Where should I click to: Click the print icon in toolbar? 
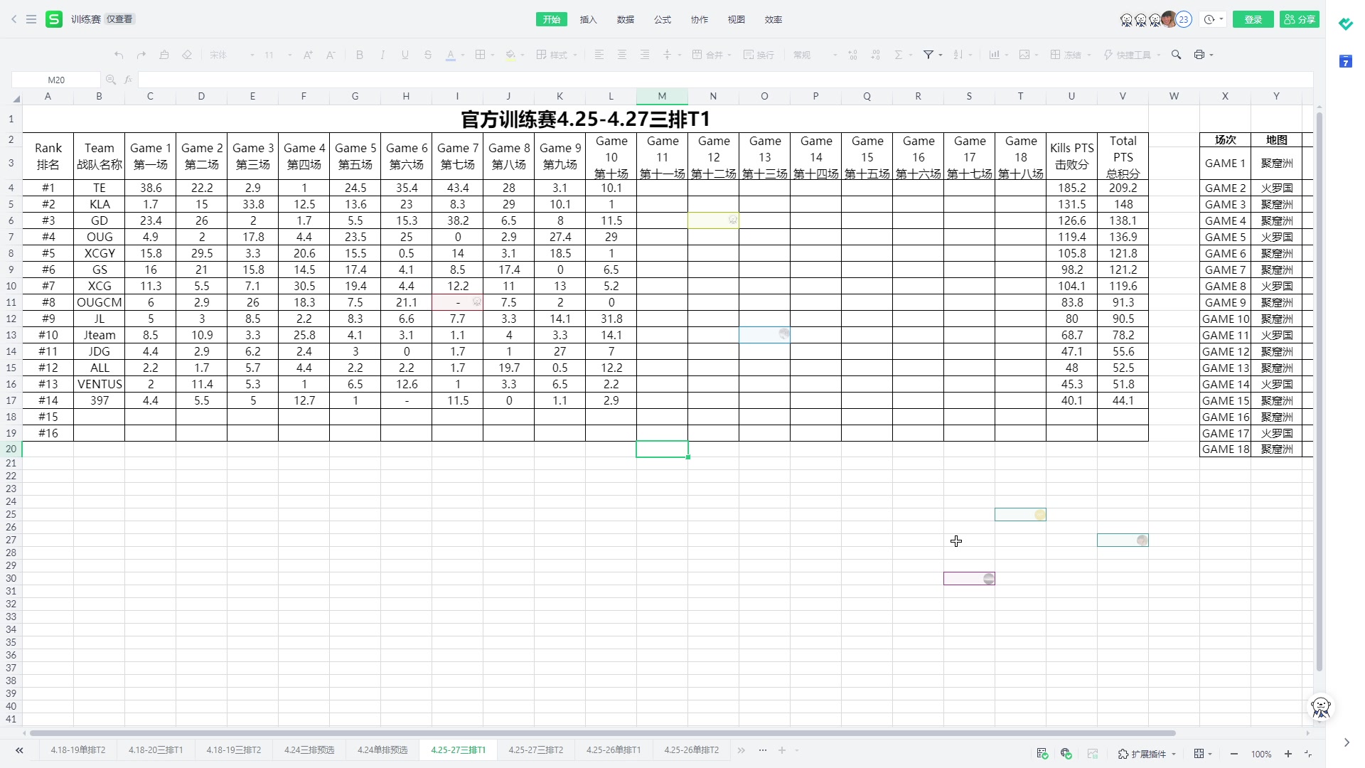[1199, 55]
